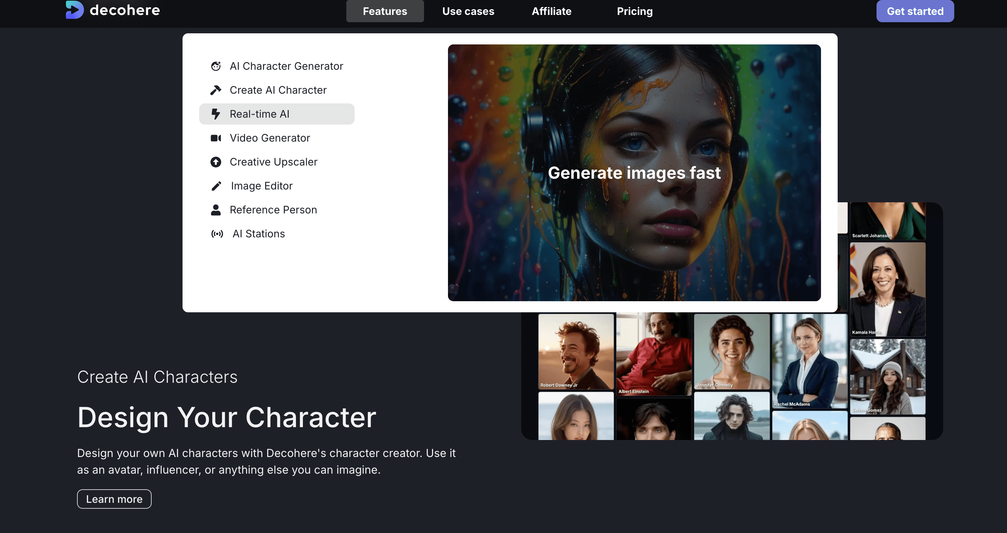Select the Scarlett Johansson character thumbnail
Viewport: 1007px width, 533px height.
pyautogui.click(x=887, y=221)
